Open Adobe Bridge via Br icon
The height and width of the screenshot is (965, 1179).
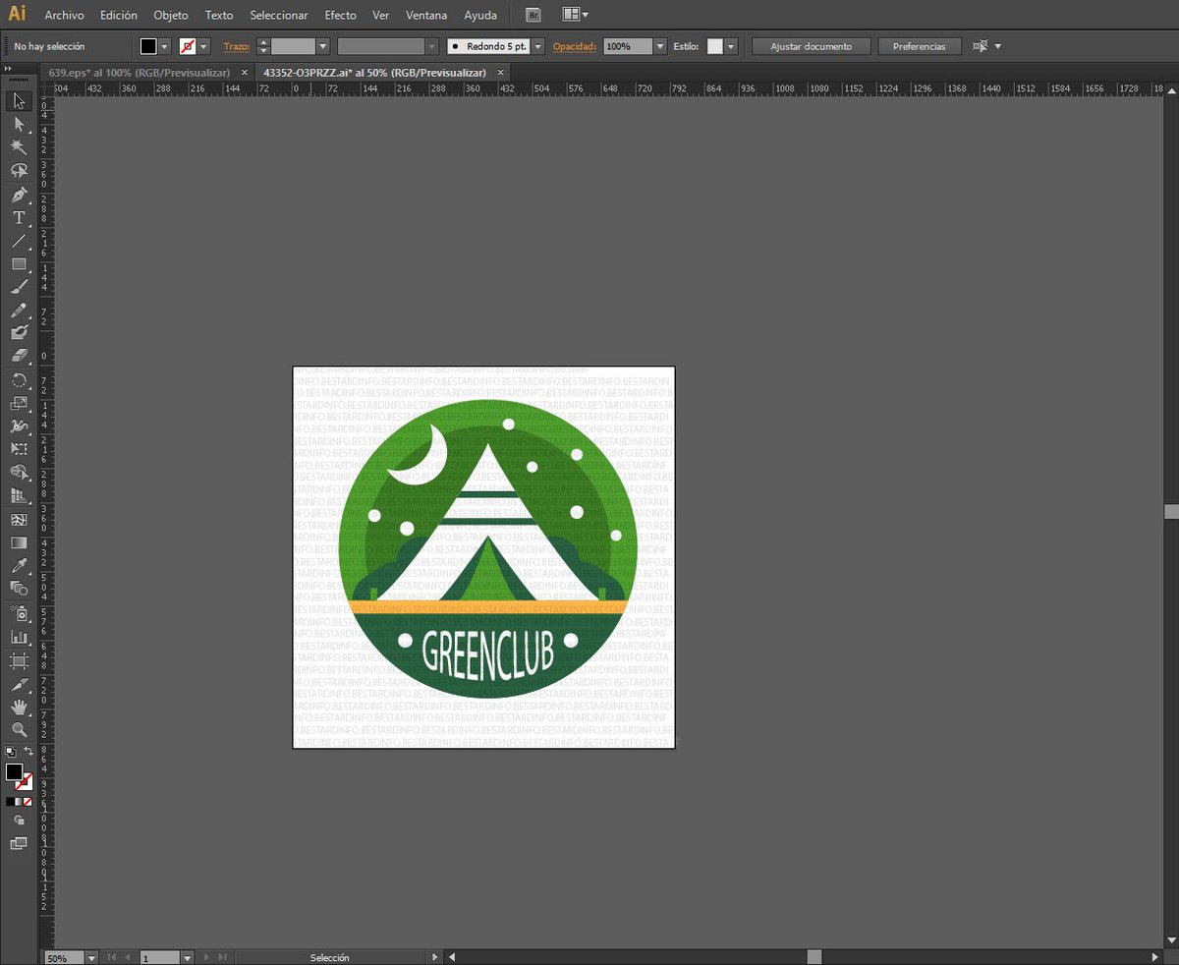tap(533, 15)
